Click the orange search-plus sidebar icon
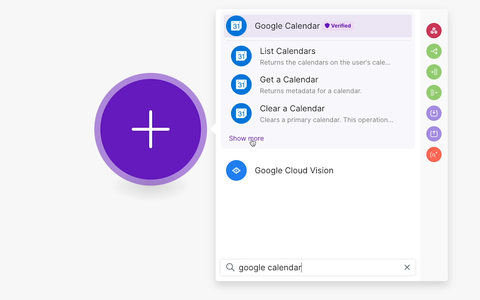Image resolution: width=480 pixels, height=300 pixels. click(434, 154)
